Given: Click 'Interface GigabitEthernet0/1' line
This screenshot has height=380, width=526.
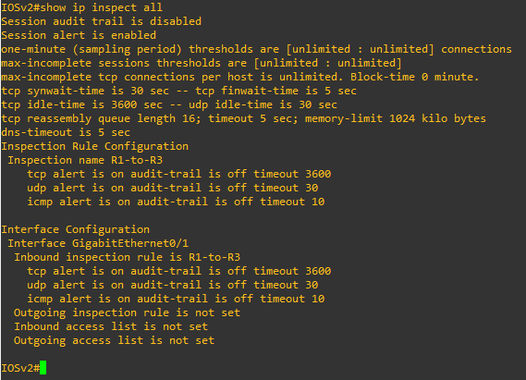Looking at the screenshot, I should tap(98, 243).
